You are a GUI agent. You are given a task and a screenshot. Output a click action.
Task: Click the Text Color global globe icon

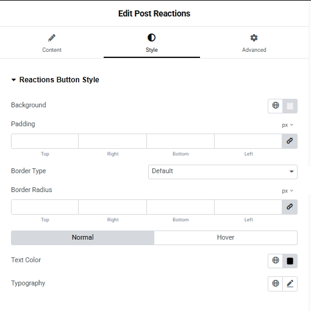point(276,260)
